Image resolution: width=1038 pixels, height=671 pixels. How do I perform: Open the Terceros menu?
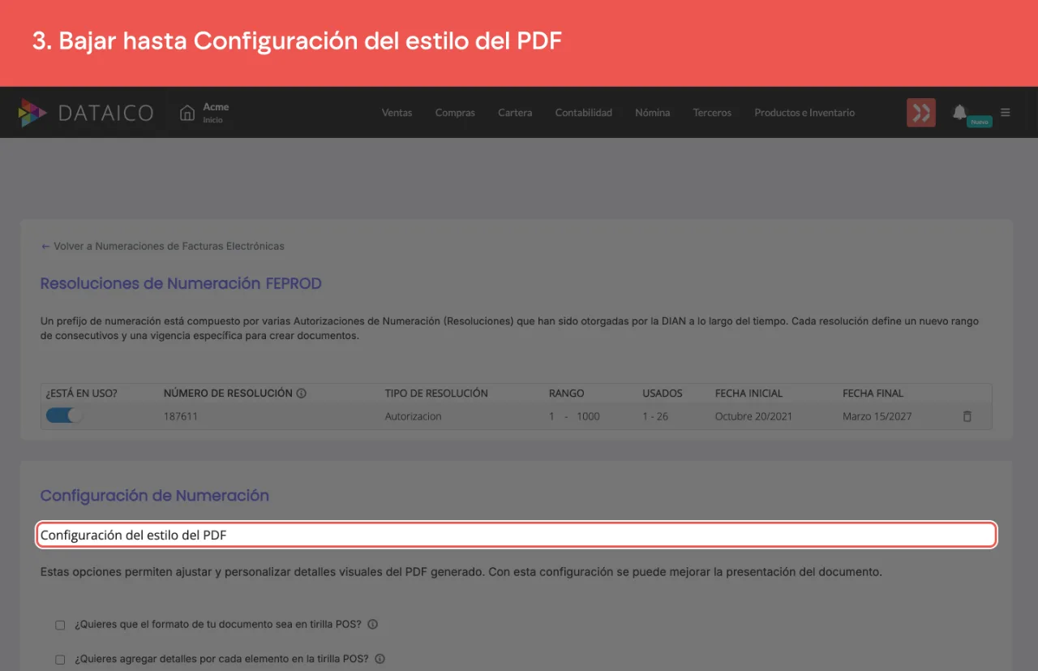pyautogui.click(x=712, y=113)
